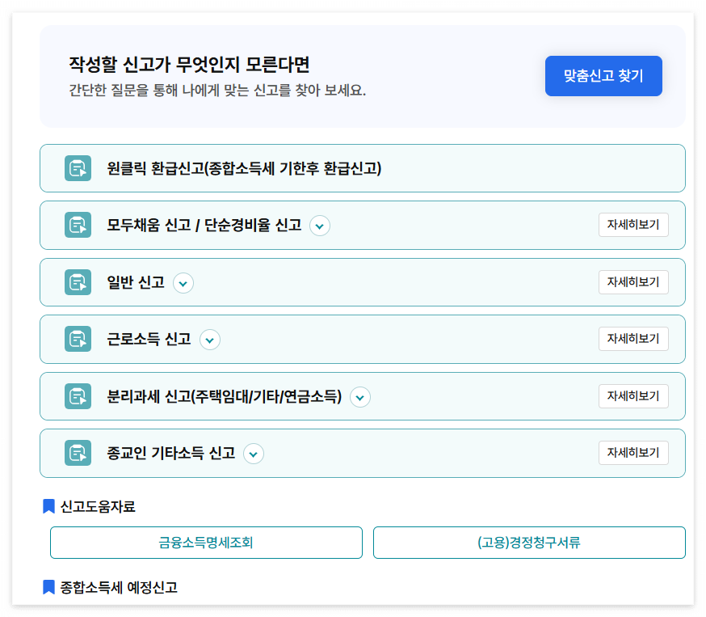The image size is (706, 617).
Task: Open 자세히보기 for 분리과세 신고
Action: point(633,395)
